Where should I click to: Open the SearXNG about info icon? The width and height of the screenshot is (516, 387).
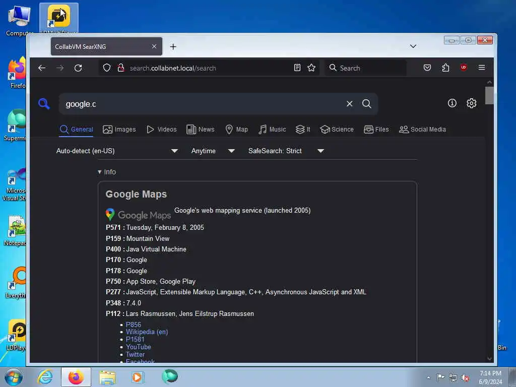pos(452,103)
